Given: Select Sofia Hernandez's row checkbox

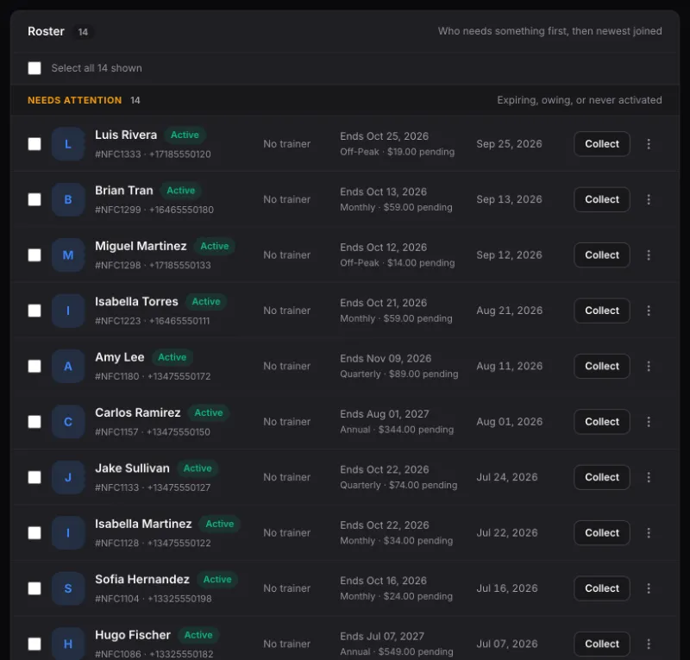Looking at the screenshot, I should click(x=34, y=588).
